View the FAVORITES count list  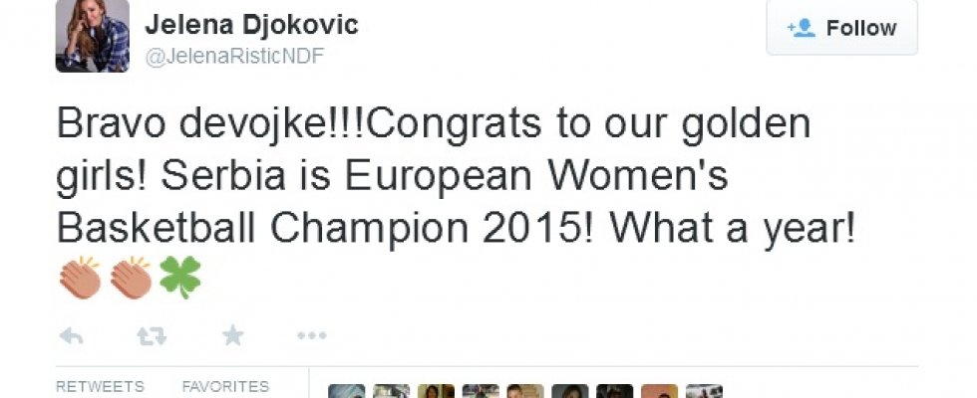225,386
